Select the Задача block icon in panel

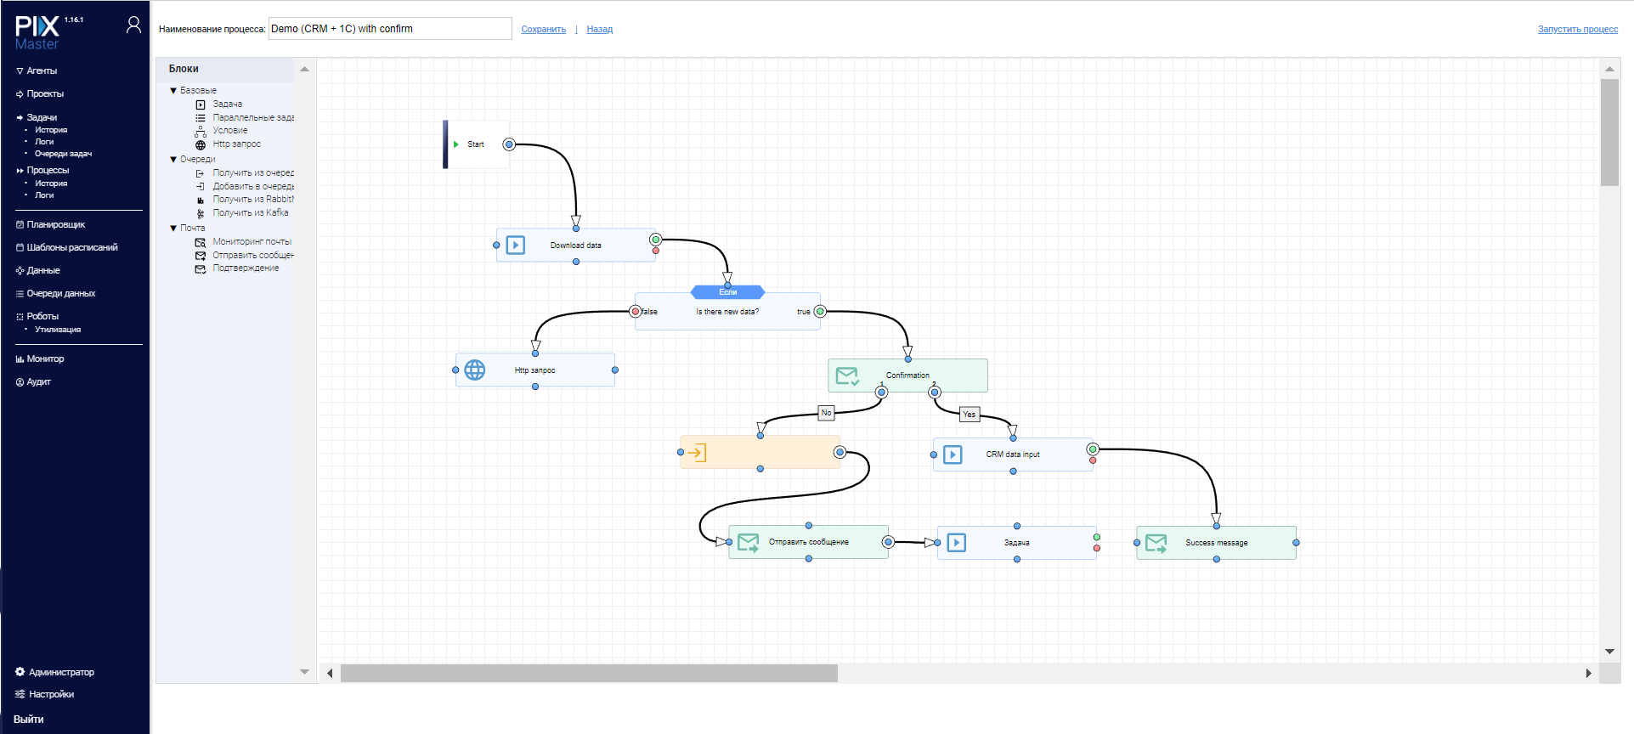coord(201,104)
